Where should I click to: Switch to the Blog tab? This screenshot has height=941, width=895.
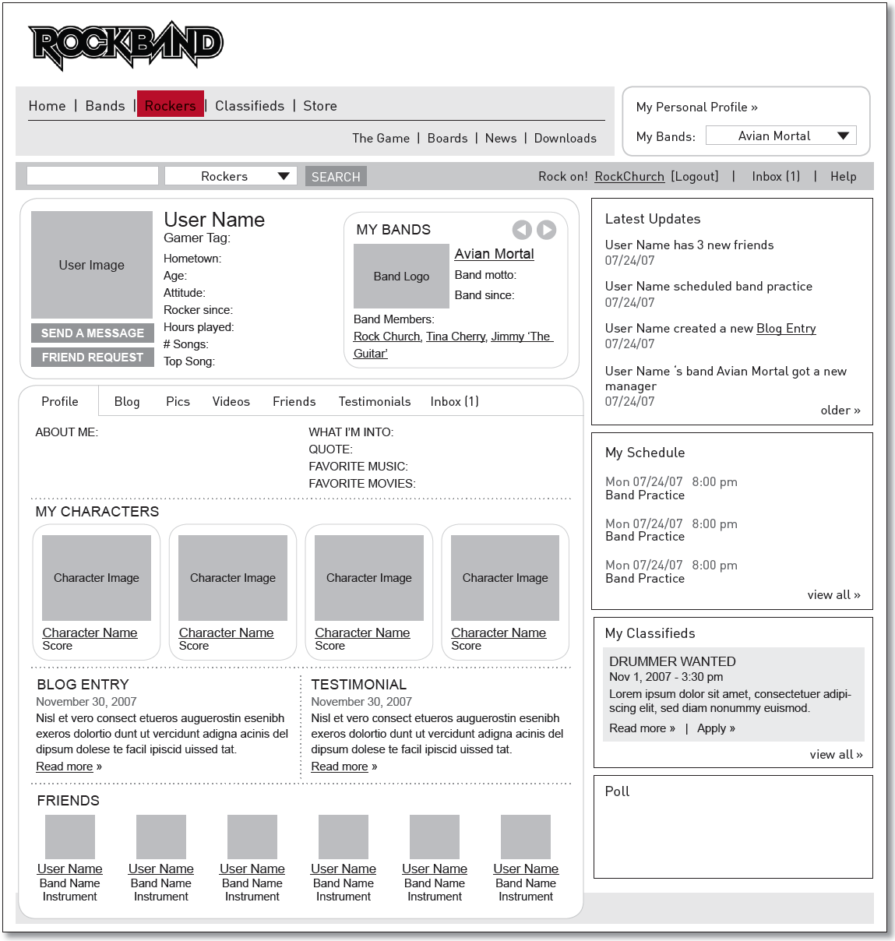coord(127,402)
